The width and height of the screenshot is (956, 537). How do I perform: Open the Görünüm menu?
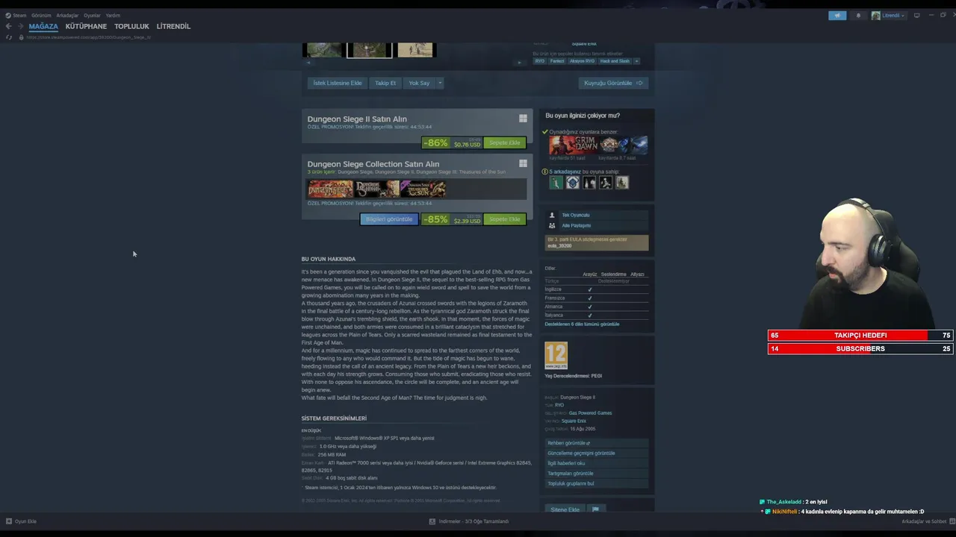coord(41,15)
